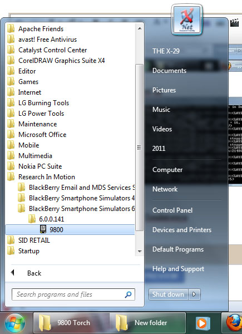Click the Microsoft Office folder icon

click(x=11, y=134)
